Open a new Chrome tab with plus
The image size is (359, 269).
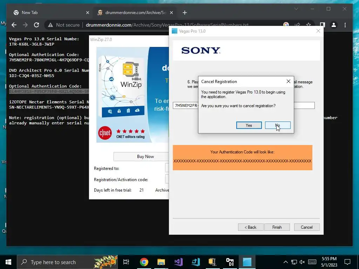click(185, 13)
